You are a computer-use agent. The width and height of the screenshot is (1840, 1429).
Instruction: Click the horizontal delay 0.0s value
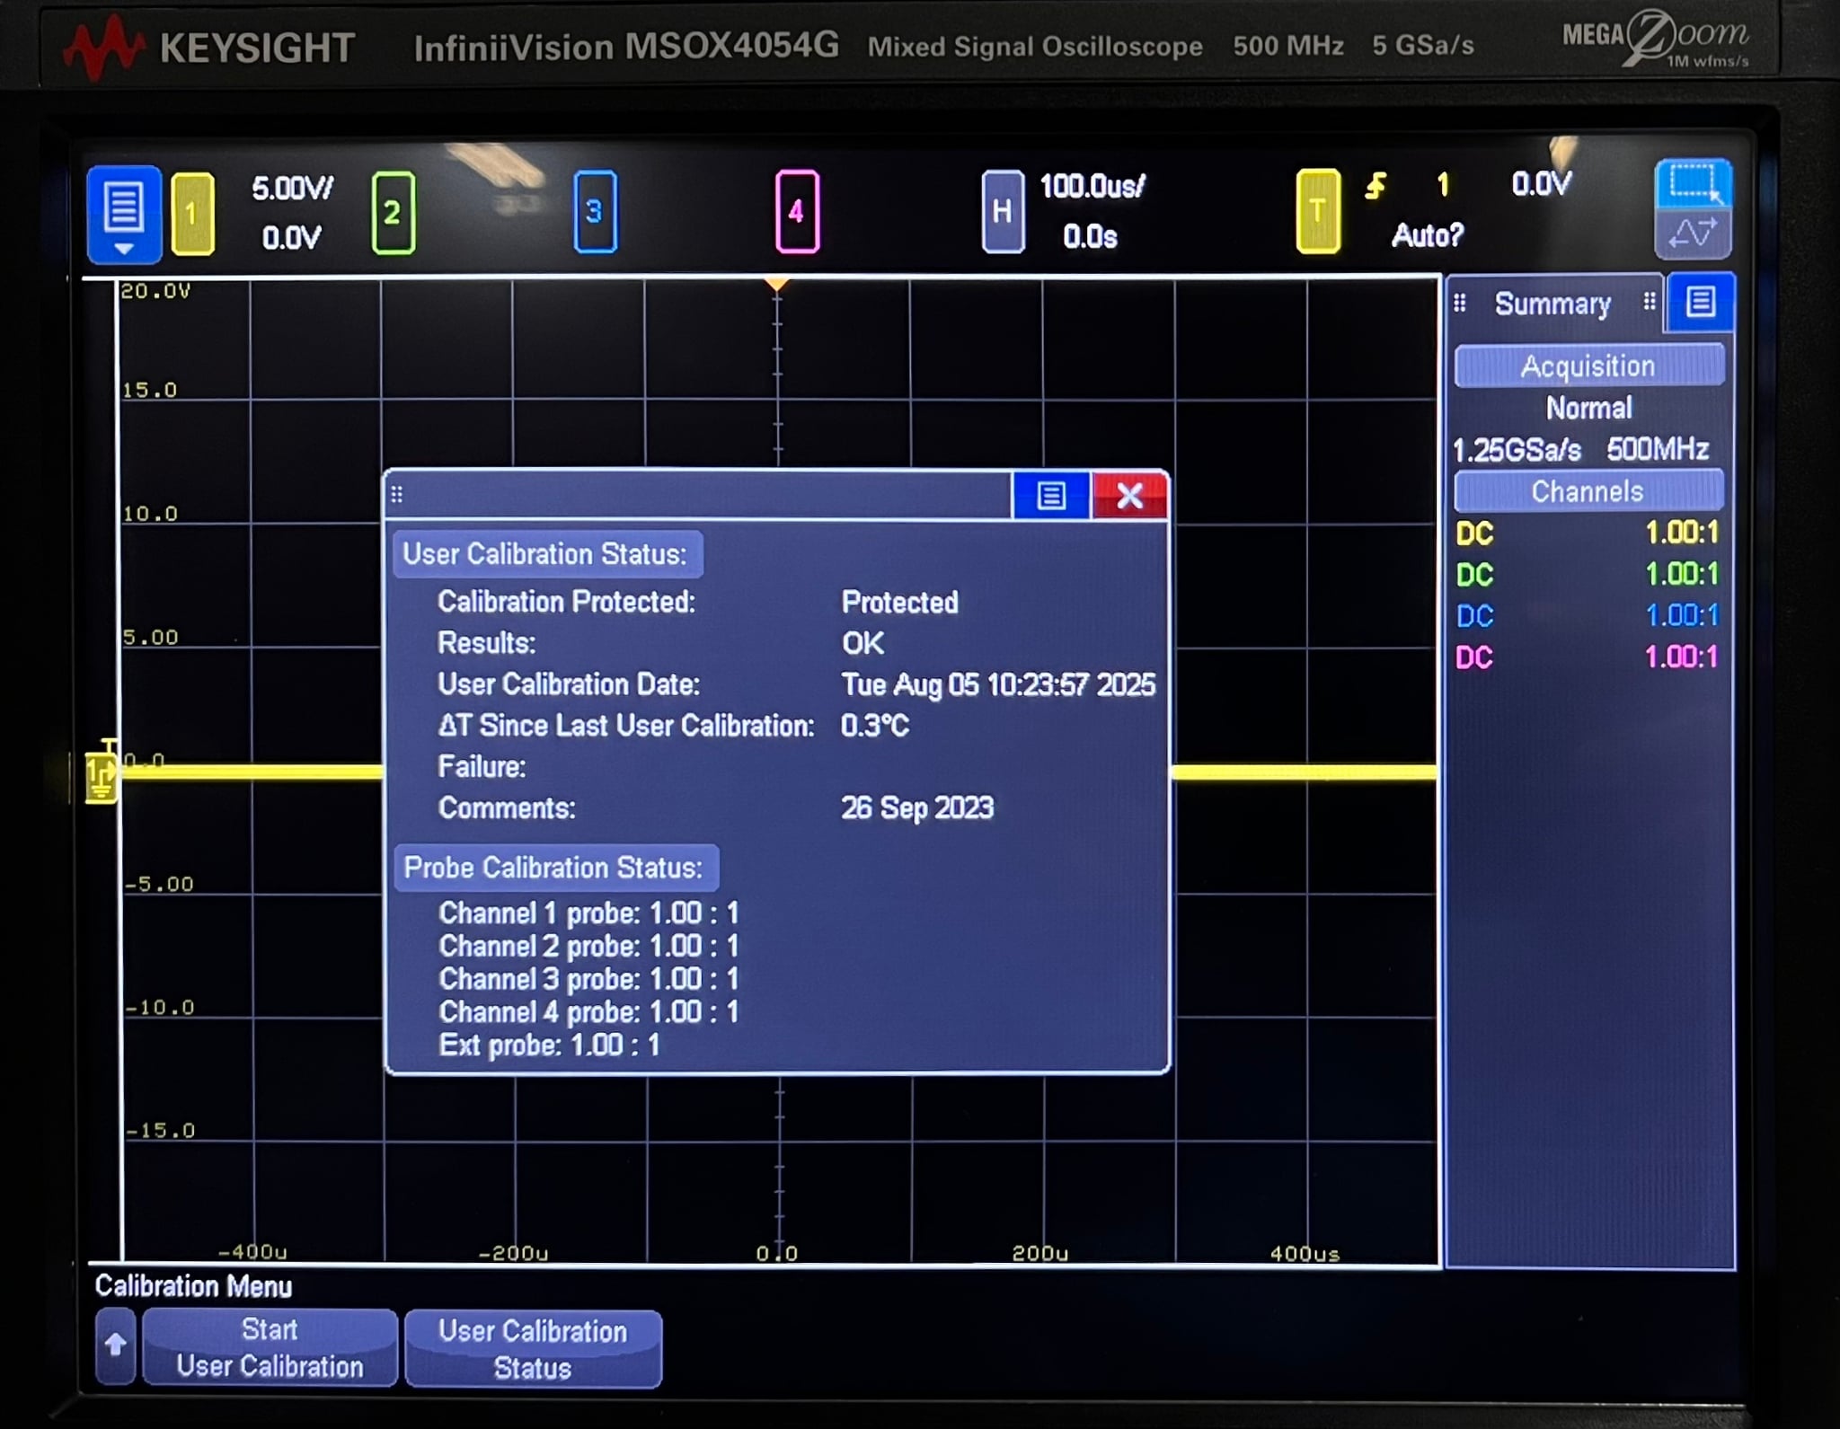(1090, 237)
